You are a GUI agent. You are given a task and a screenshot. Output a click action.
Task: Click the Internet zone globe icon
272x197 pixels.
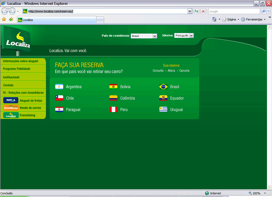[207, 193]
